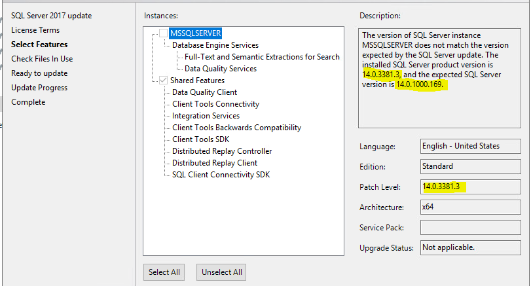
Task: Click the Language: label
Action: [377, 147]
